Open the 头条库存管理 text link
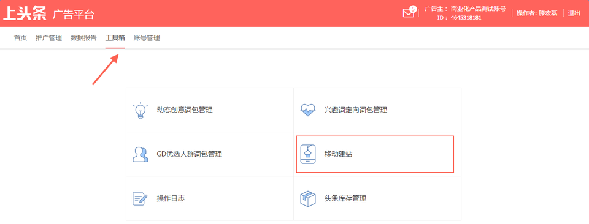Screen dimensions: 589x224 (x=345, y=198)
